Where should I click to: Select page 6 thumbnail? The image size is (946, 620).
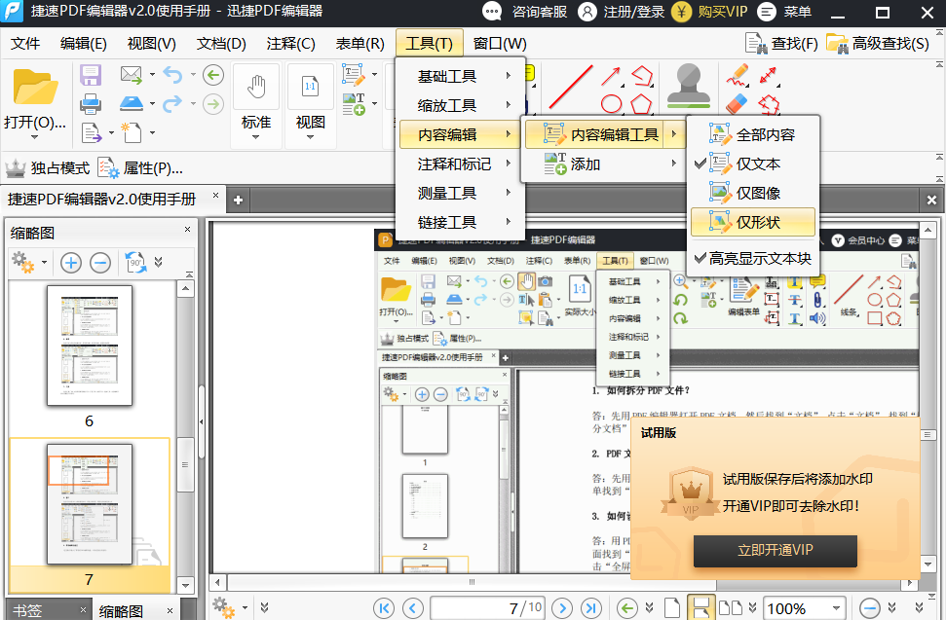pos(90,346)
